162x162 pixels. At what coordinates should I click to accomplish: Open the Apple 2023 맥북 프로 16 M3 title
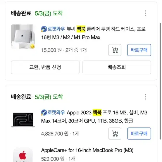[94, 117]
